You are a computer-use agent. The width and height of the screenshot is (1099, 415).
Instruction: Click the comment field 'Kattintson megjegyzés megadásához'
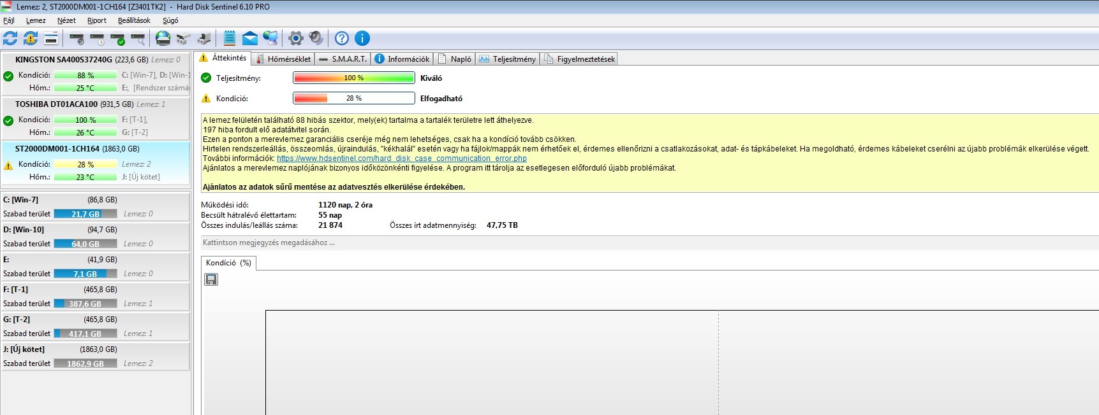coord(650,243)
